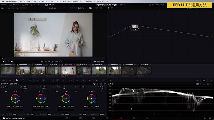Open the Timeline 1 selector dropdown
Viewport: 214px width, 120px height.
(53, 8)
